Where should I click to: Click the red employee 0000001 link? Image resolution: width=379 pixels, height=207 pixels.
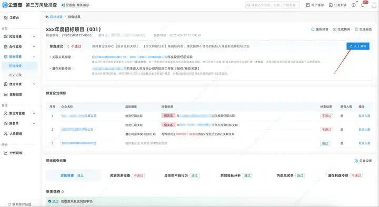coord(187,134)
